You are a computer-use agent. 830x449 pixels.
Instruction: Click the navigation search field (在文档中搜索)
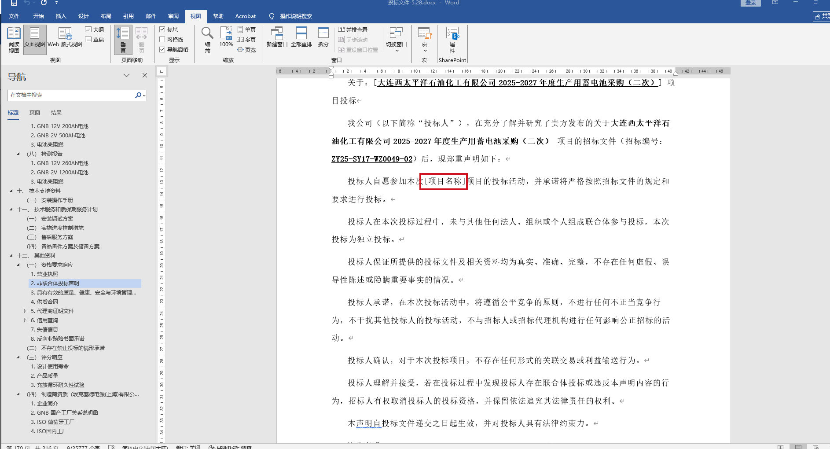(72, 95)
